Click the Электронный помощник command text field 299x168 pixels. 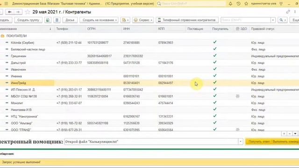pyautogui.click(x=151, y=141)
